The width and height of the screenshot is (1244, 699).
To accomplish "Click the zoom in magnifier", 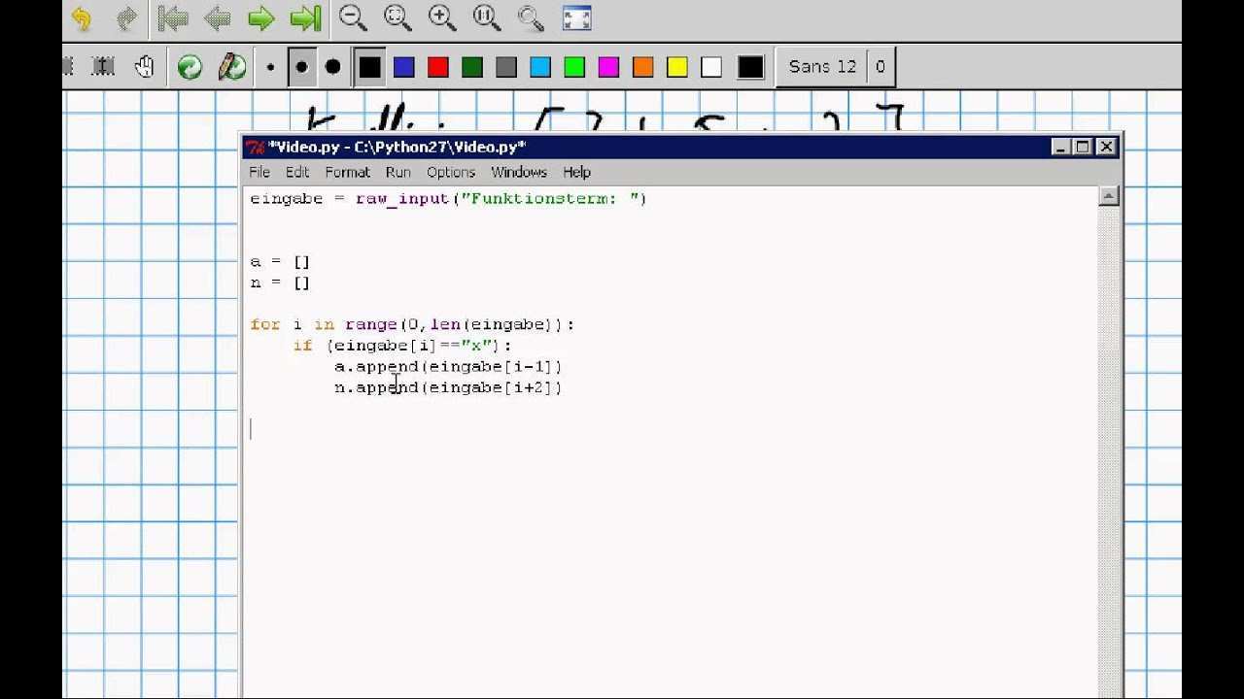I will 442,18.
